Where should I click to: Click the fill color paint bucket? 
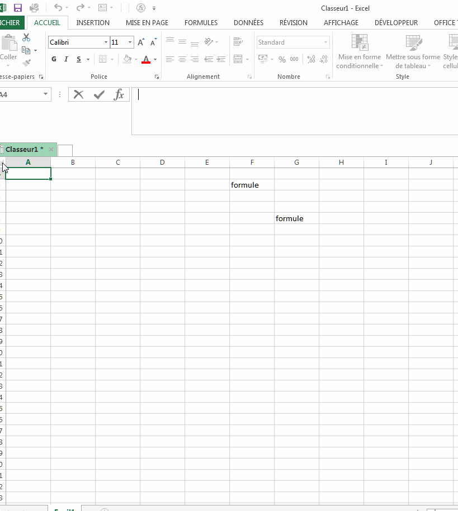click(127, 59)
